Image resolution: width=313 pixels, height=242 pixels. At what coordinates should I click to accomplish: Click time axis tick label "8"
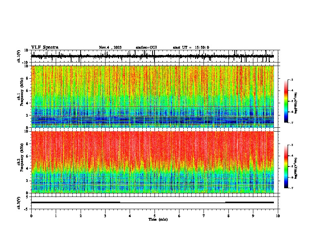[228, 216]
